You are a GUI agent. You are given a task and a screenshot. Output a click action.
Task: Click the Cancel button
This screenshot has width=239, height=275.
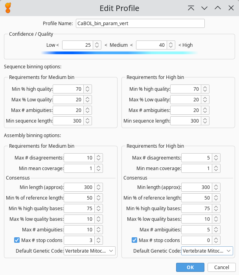(x=221, y=267)
